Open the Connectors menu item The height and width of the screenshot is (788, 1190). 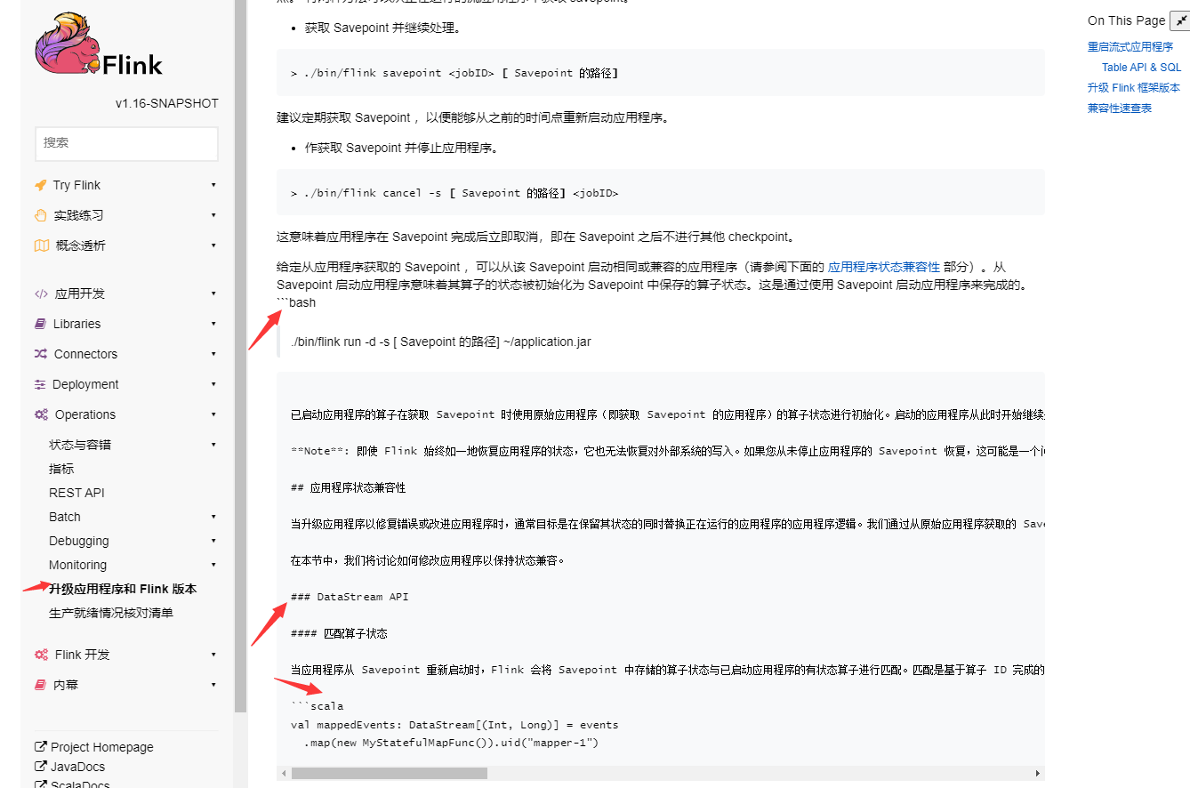85,354
